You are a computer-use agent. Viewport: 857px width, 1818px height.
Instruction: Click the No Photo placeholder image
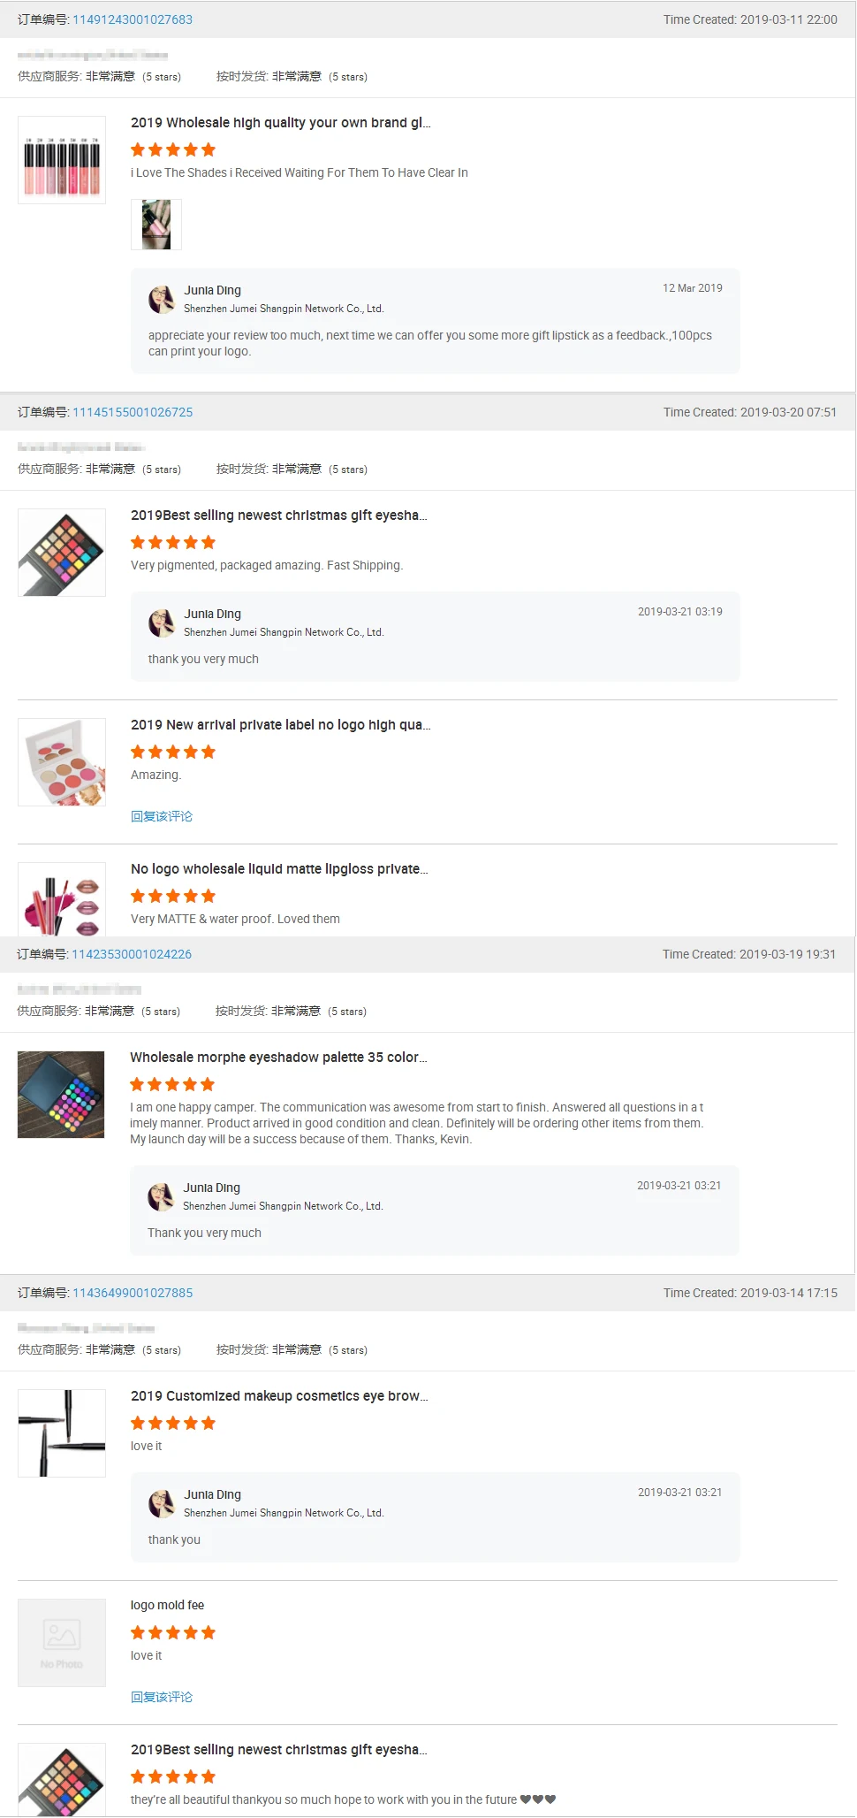tap(62, 1643)
